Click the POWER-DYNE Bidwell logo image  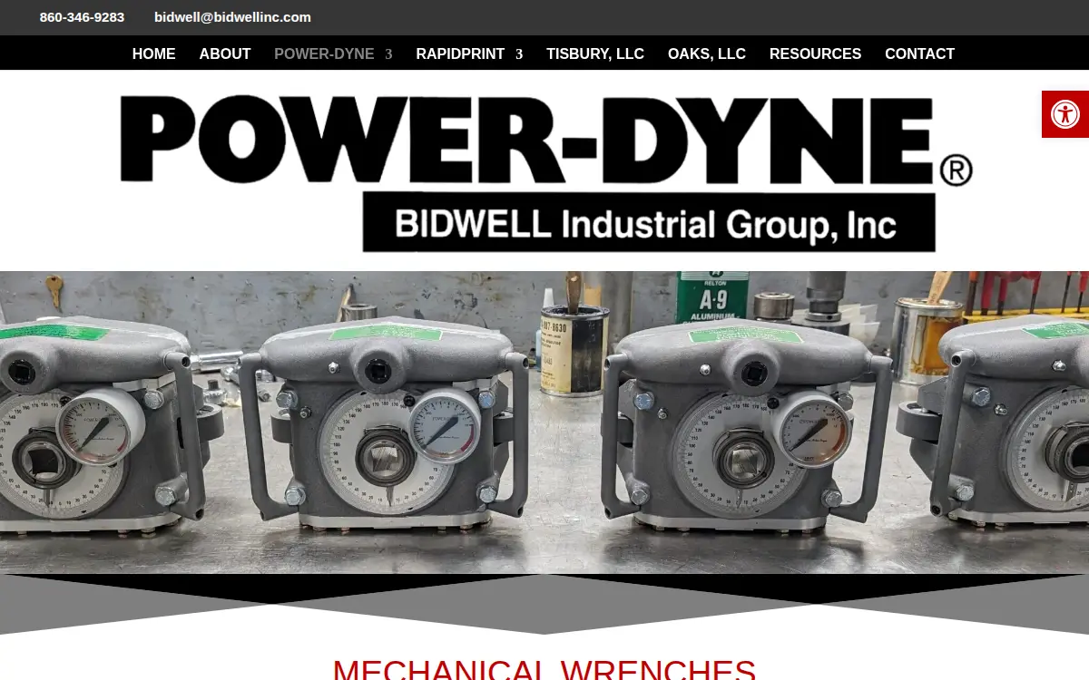click(545, 172)
